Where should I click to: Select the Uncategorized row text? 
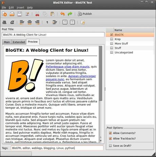(124, 52)
